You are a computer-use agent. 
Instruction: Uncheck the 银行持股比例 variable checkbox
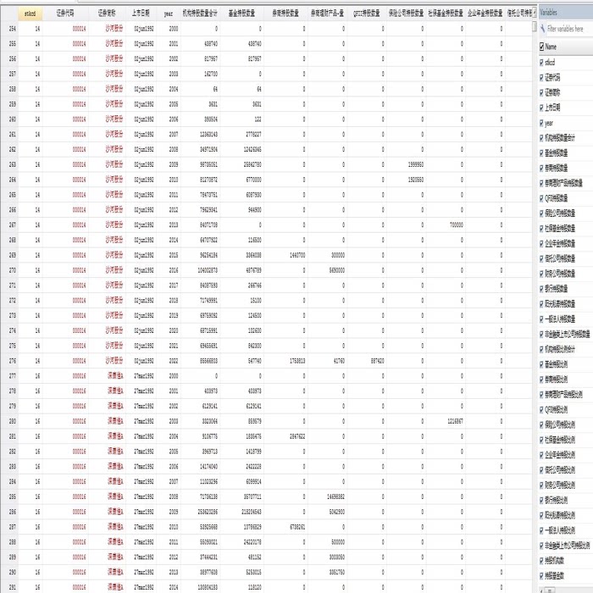541,500
